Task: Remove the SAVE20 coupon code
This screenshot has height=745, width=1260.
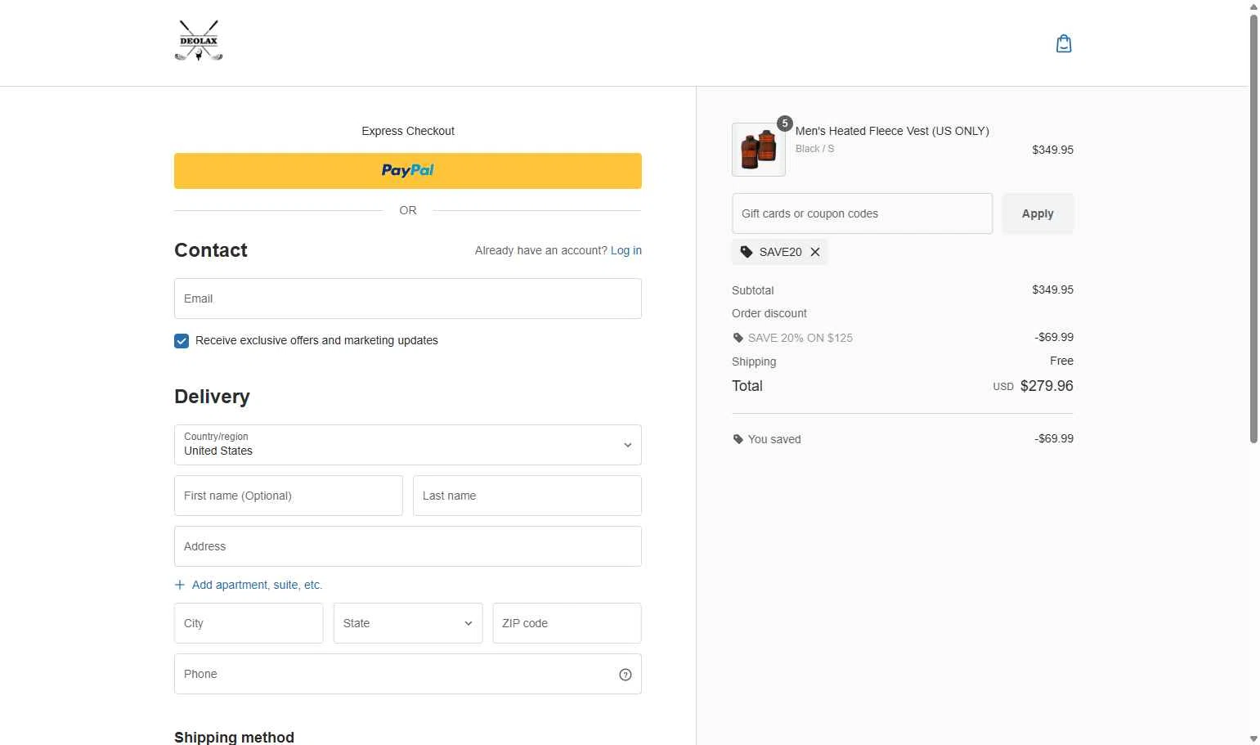Action: 815,252
